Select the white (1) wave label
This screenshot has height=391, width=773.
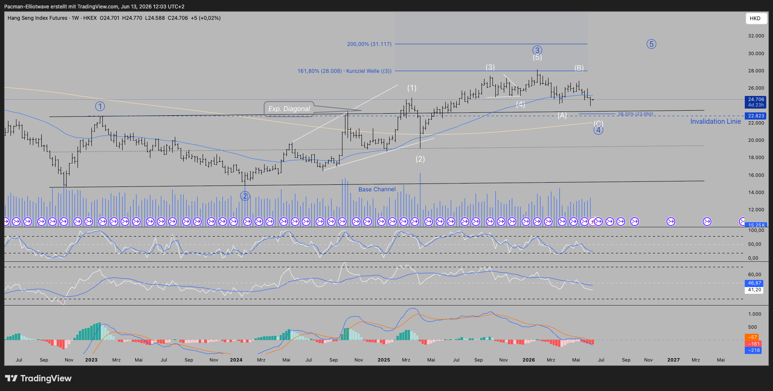(x=412, y=88)
